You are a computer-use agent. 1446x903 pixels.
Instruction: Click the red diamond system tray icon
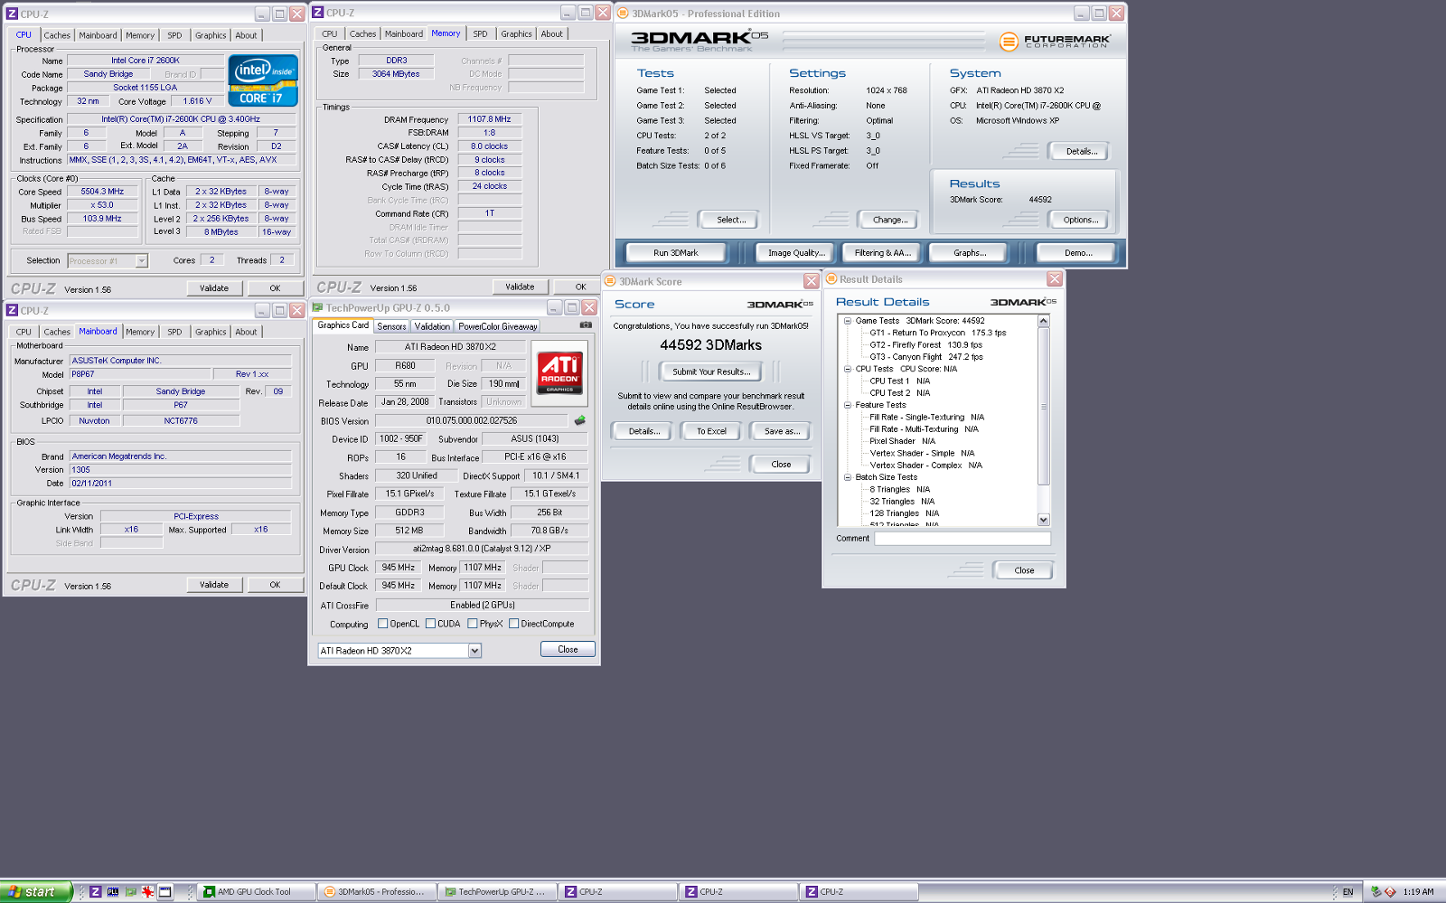click(x=1390, y=891)
